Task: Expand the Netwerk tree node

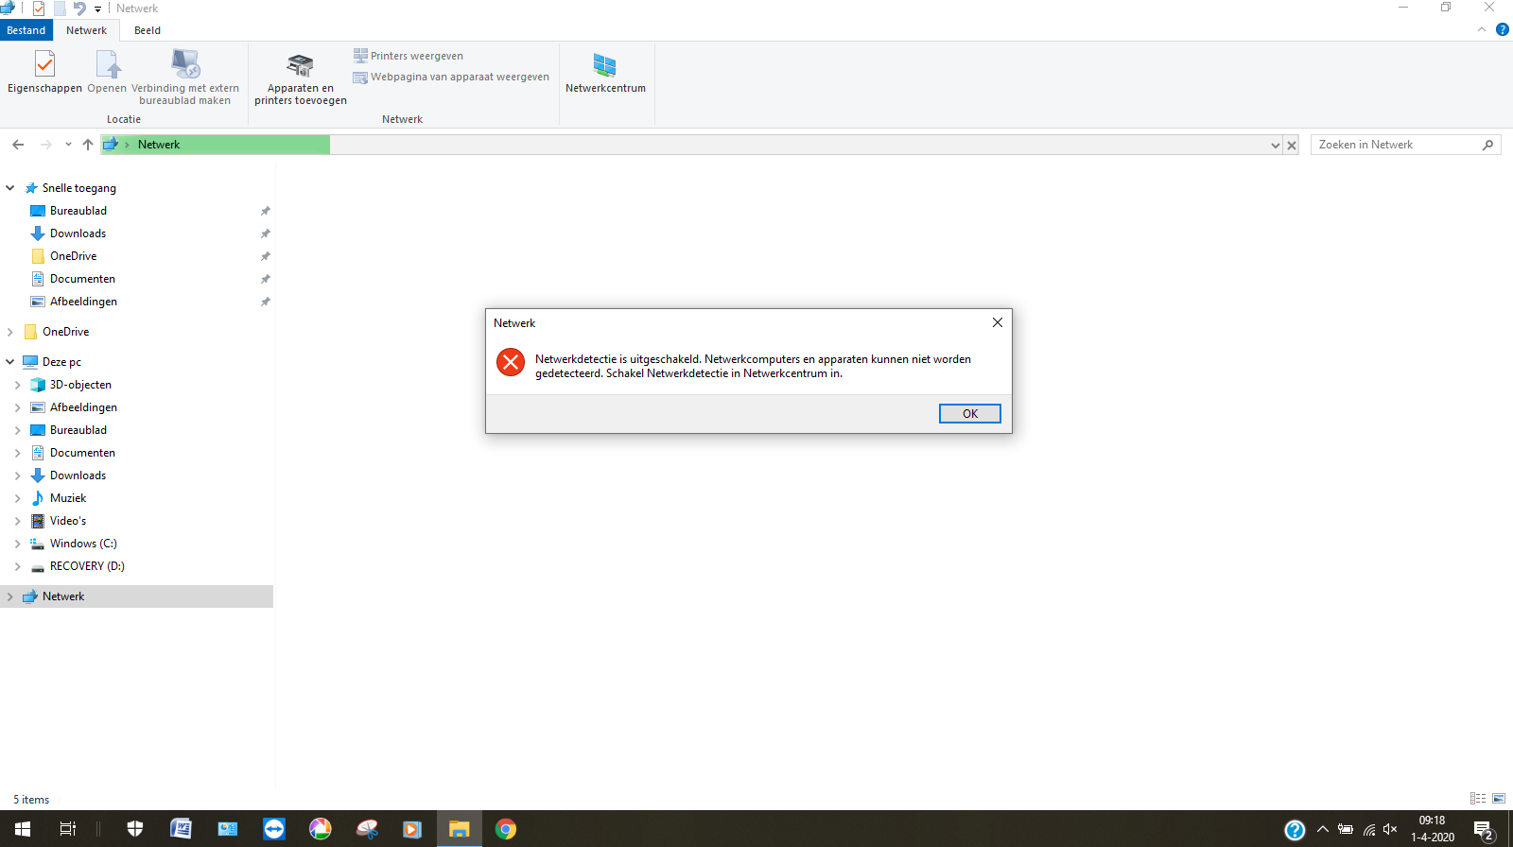Action: coord(10,596)
